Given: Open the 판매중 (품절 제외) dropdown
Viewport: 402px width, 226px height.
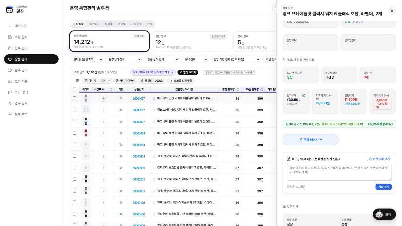Looking at the screenshot, I should pos(86,59).
